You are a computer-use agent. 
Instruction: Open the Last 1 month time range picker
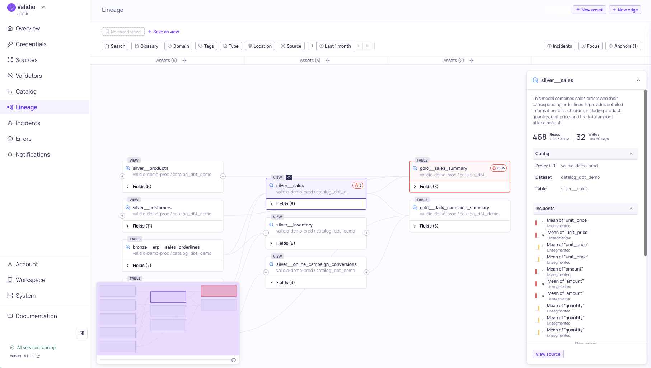tap(335, 46)
